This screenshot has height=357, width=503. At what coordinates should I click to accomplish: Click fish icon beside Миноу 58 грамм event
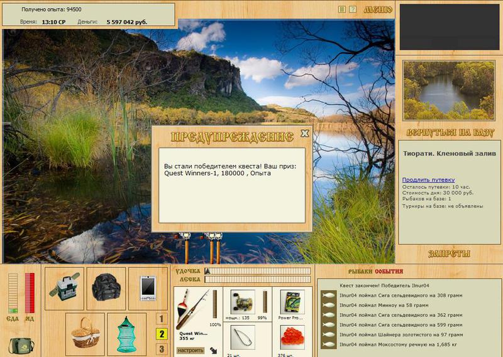328,306
